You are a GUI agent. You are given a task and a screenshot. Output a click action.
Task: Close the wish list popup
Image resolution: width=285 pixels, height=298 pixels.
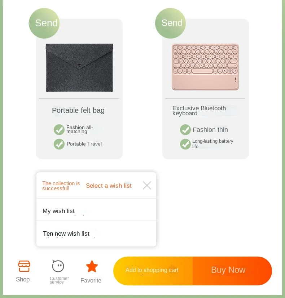tap(147, 186)
